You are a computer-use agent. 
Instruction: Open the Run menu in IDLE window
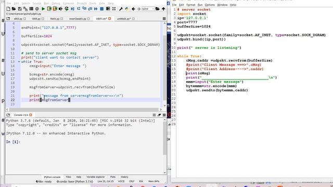[200, 5]
